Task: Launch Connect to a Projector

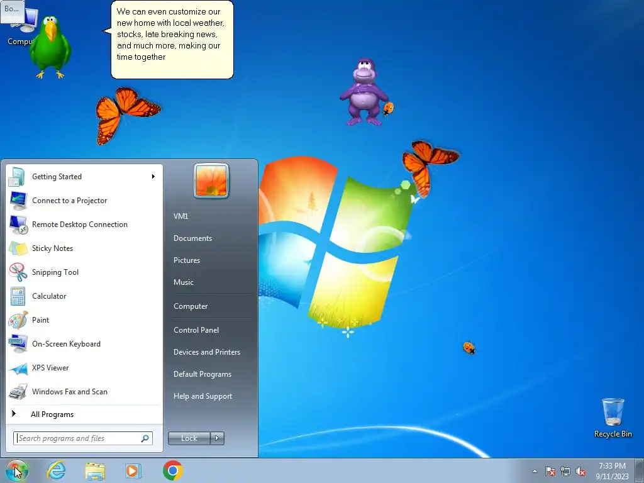Action: [x=84, y=201]
